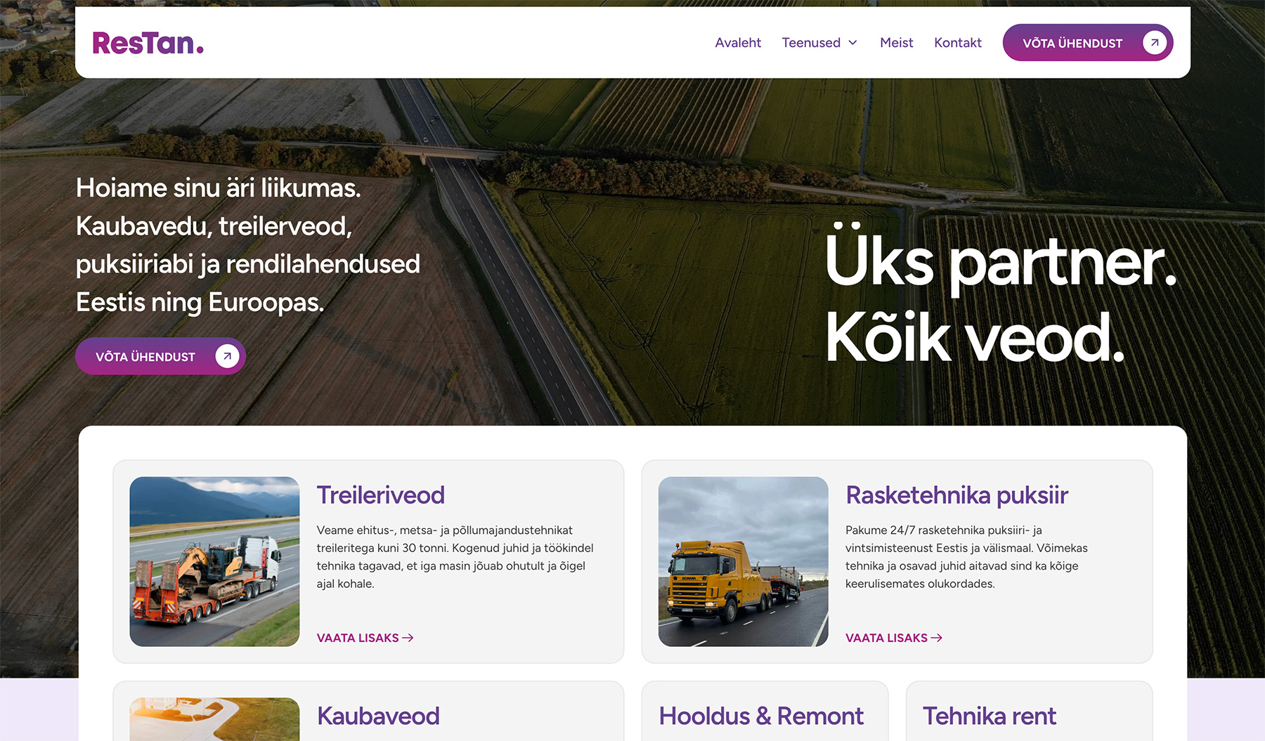This screenshot has height=741, width=1265.
Task: Click the VÕTA ÜHENDUST text in the header button
Action: 1072,44
